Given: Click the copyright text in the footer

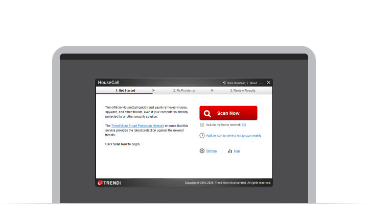Looking at the screenshot, I should [x=227, y=183].
